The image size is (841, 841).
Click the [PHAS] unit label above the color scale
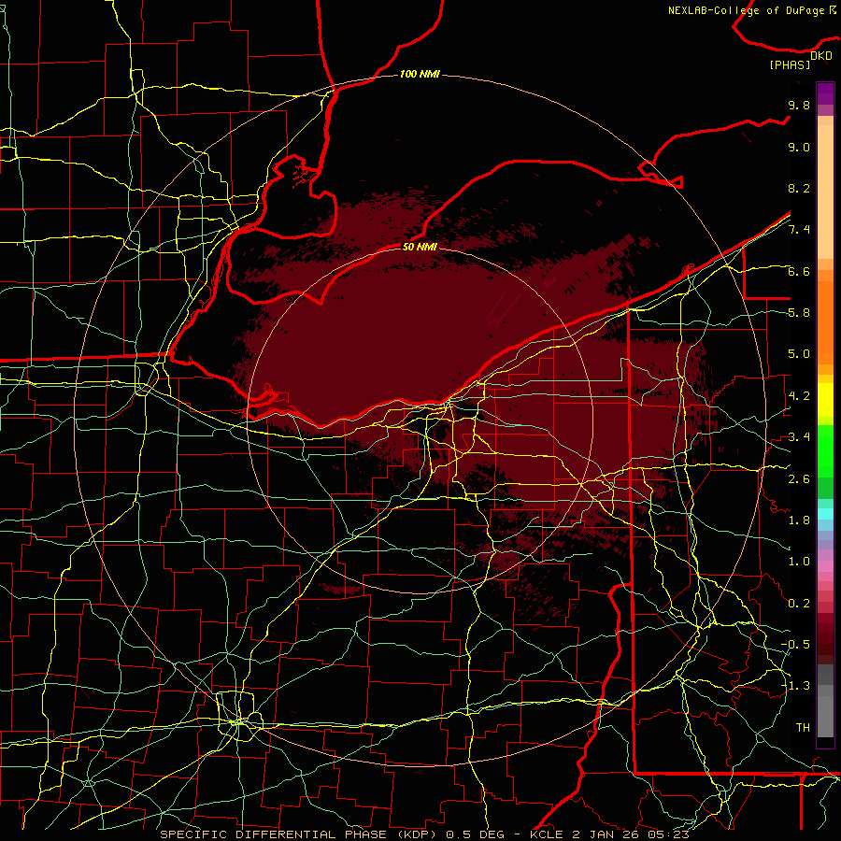click(790, 64)
